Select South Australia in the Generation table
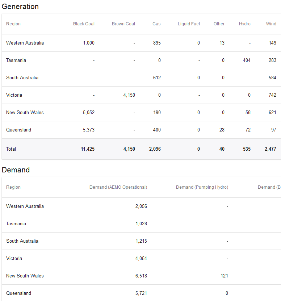Image resolution: width=281 pixels, height=301 pixels. (x=22, y=78)
